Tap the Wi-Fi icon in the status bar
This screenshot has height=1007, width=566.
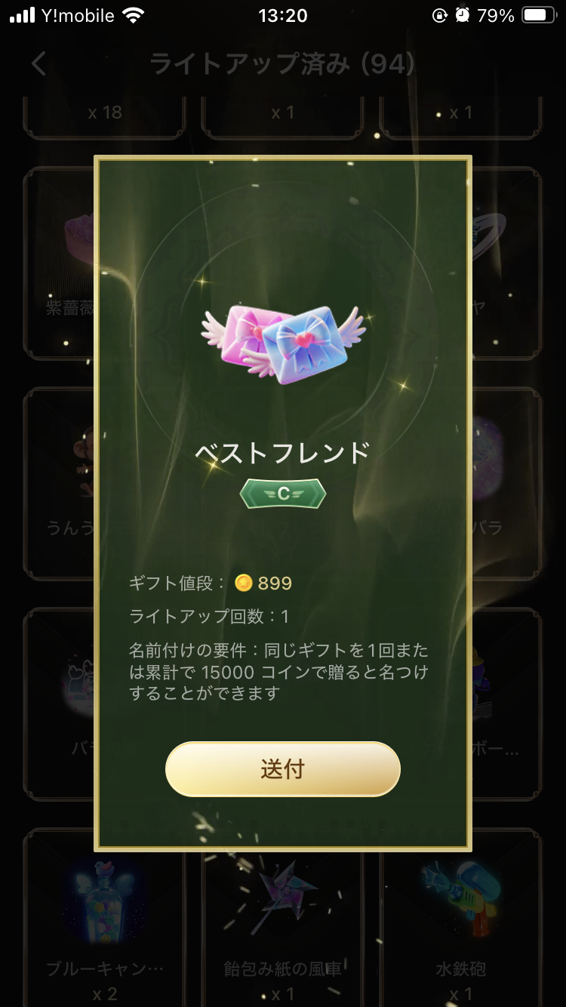(x=134, y=15)
